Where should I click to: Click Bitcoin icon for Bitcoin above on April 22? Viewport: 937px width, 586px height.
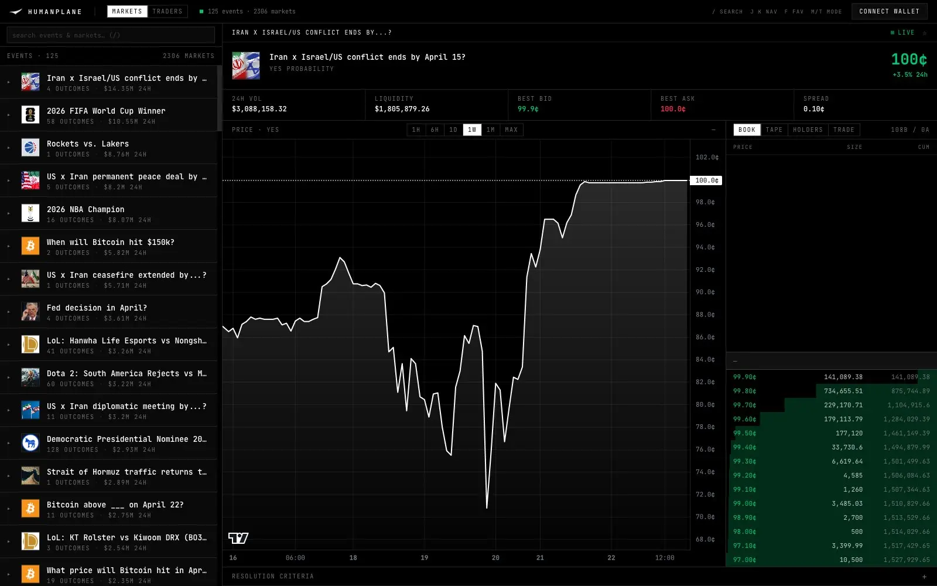[30, 509]
